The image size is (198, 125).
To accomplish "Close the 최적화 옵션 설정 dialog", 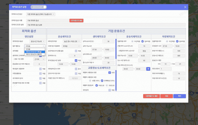I will coord(185,7).
